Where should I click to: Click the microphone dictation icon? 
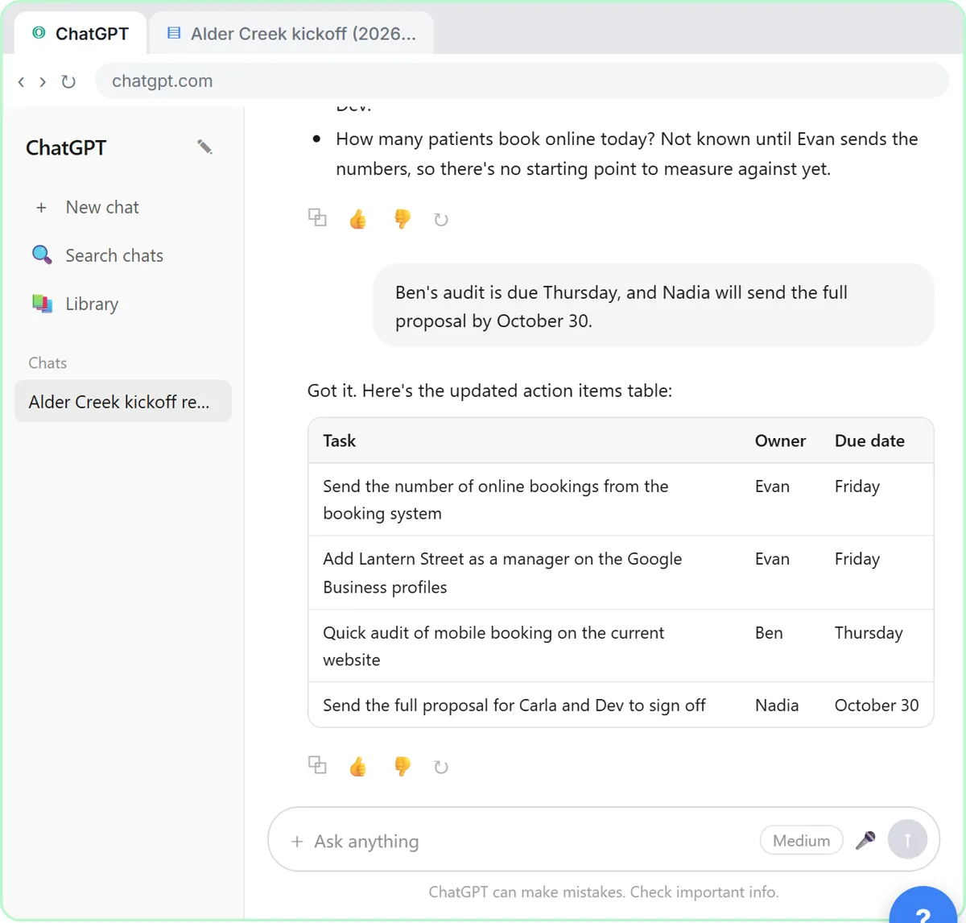pos(865,840)
